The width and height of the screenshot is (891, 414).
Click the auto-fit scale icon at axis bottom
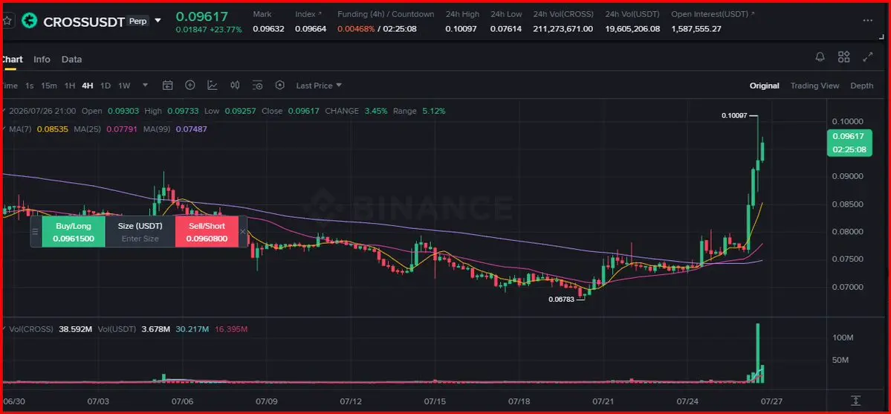click(x=855, y=401)
